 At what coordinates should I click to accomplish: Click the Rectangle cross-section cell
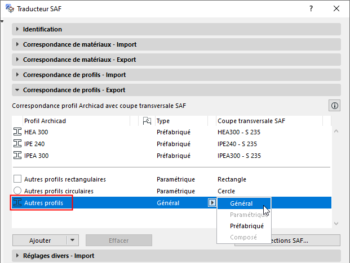[x=232, y=179]
